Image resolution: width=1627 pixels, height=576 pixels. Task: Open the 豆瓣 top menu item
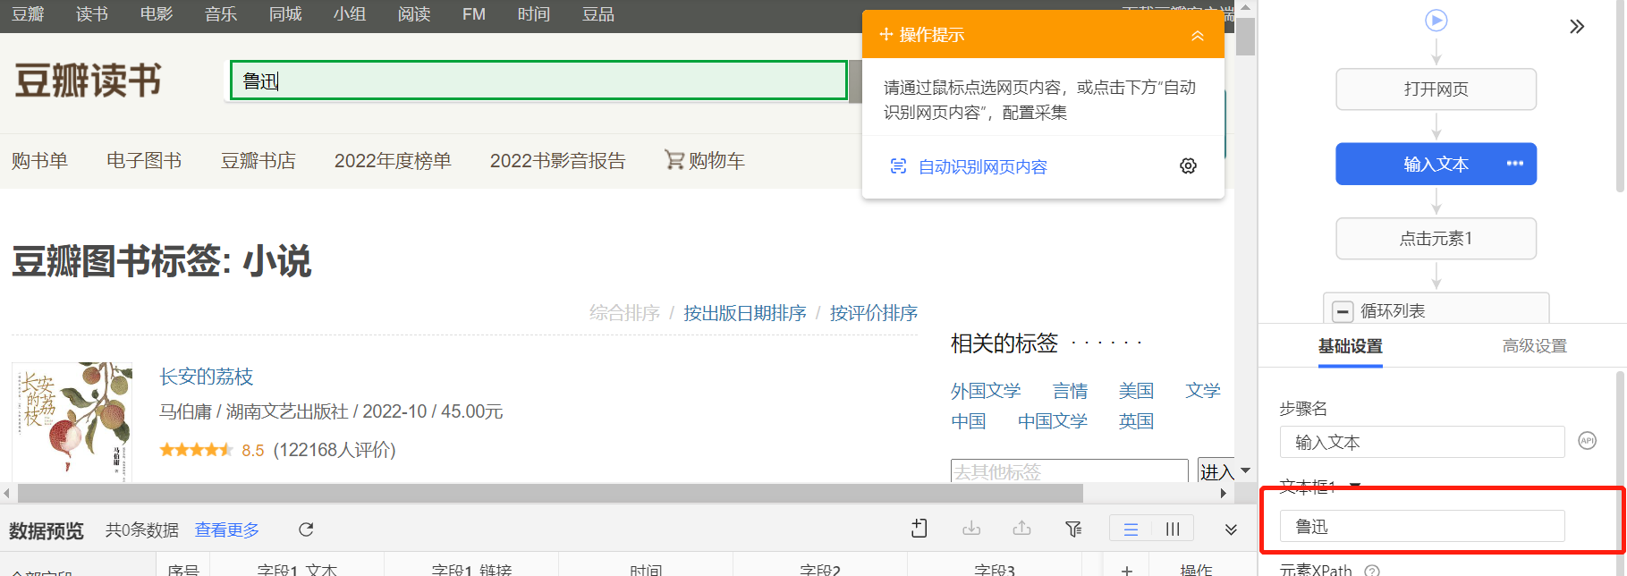tap(28, 14)
